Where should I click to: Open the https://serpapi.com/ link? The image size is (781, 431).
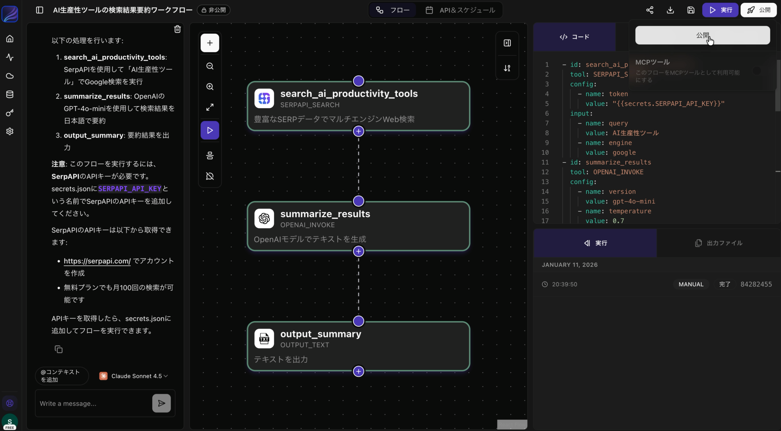pos(97,261)
